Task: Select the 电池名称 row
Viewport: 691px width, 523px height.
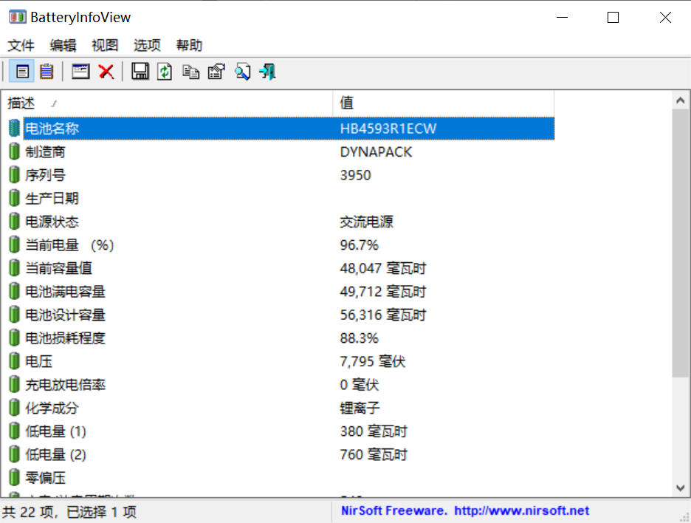Action: (x=281, y=129)
